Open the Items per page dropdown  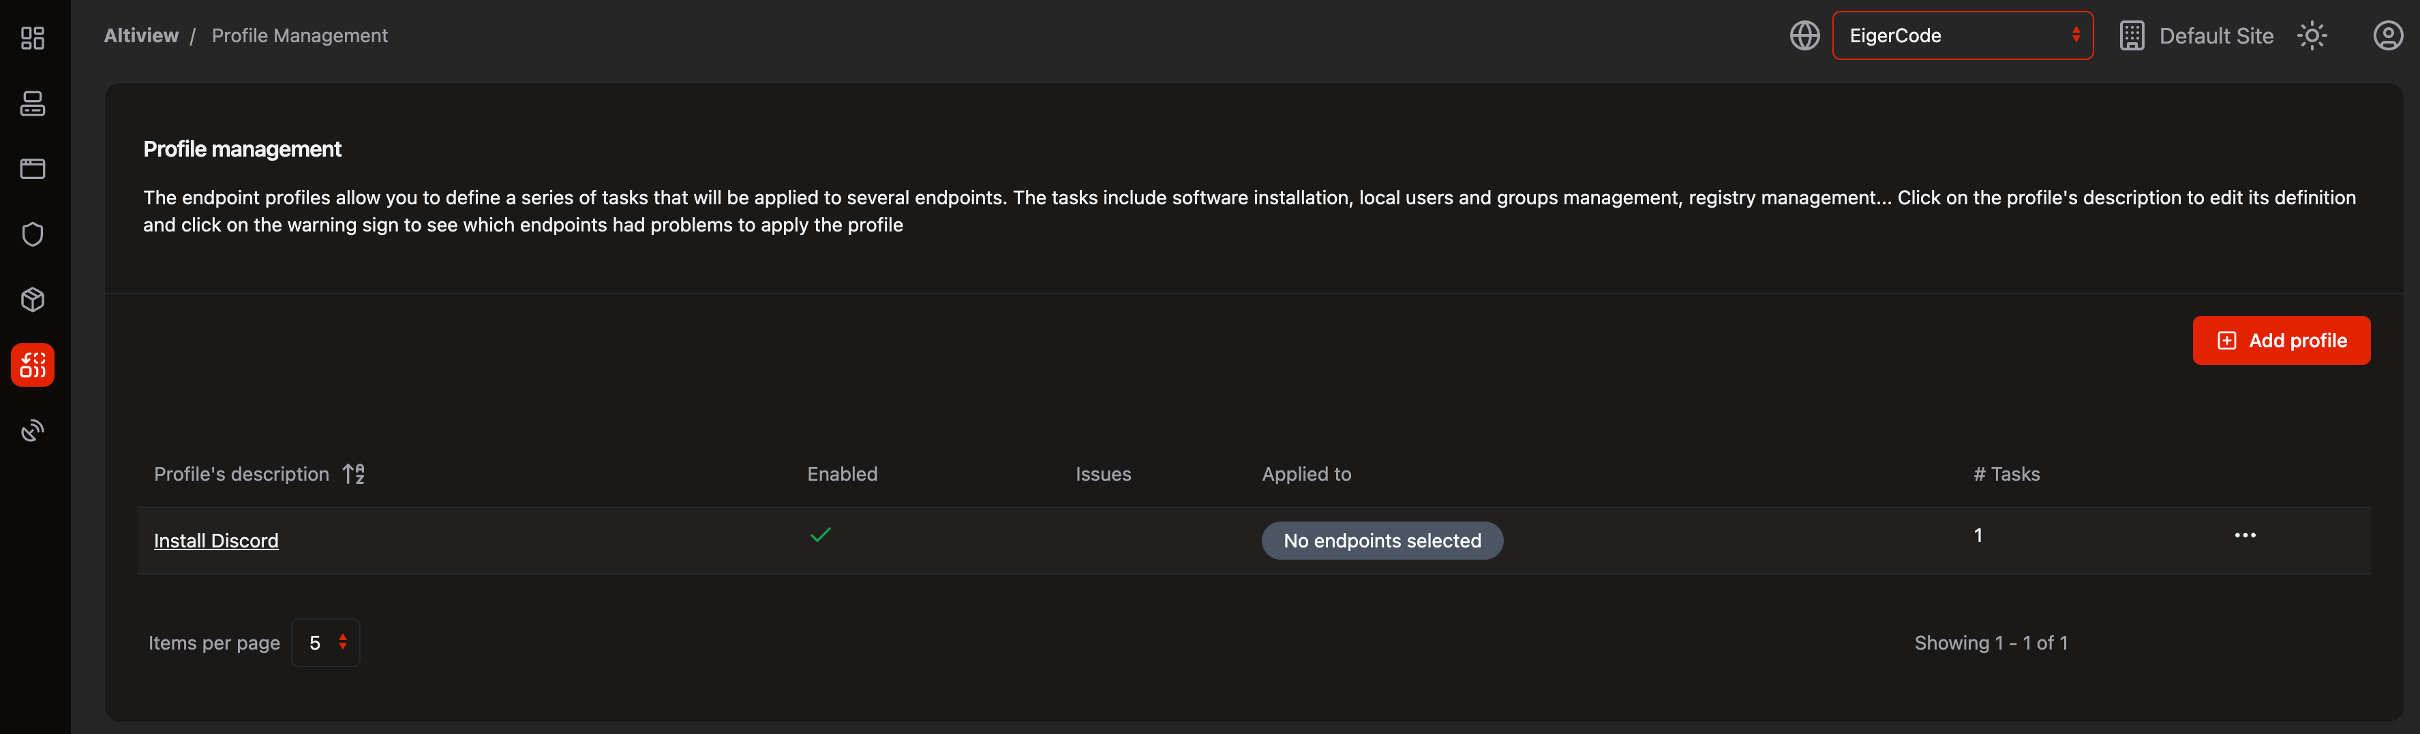pos(326,643)
